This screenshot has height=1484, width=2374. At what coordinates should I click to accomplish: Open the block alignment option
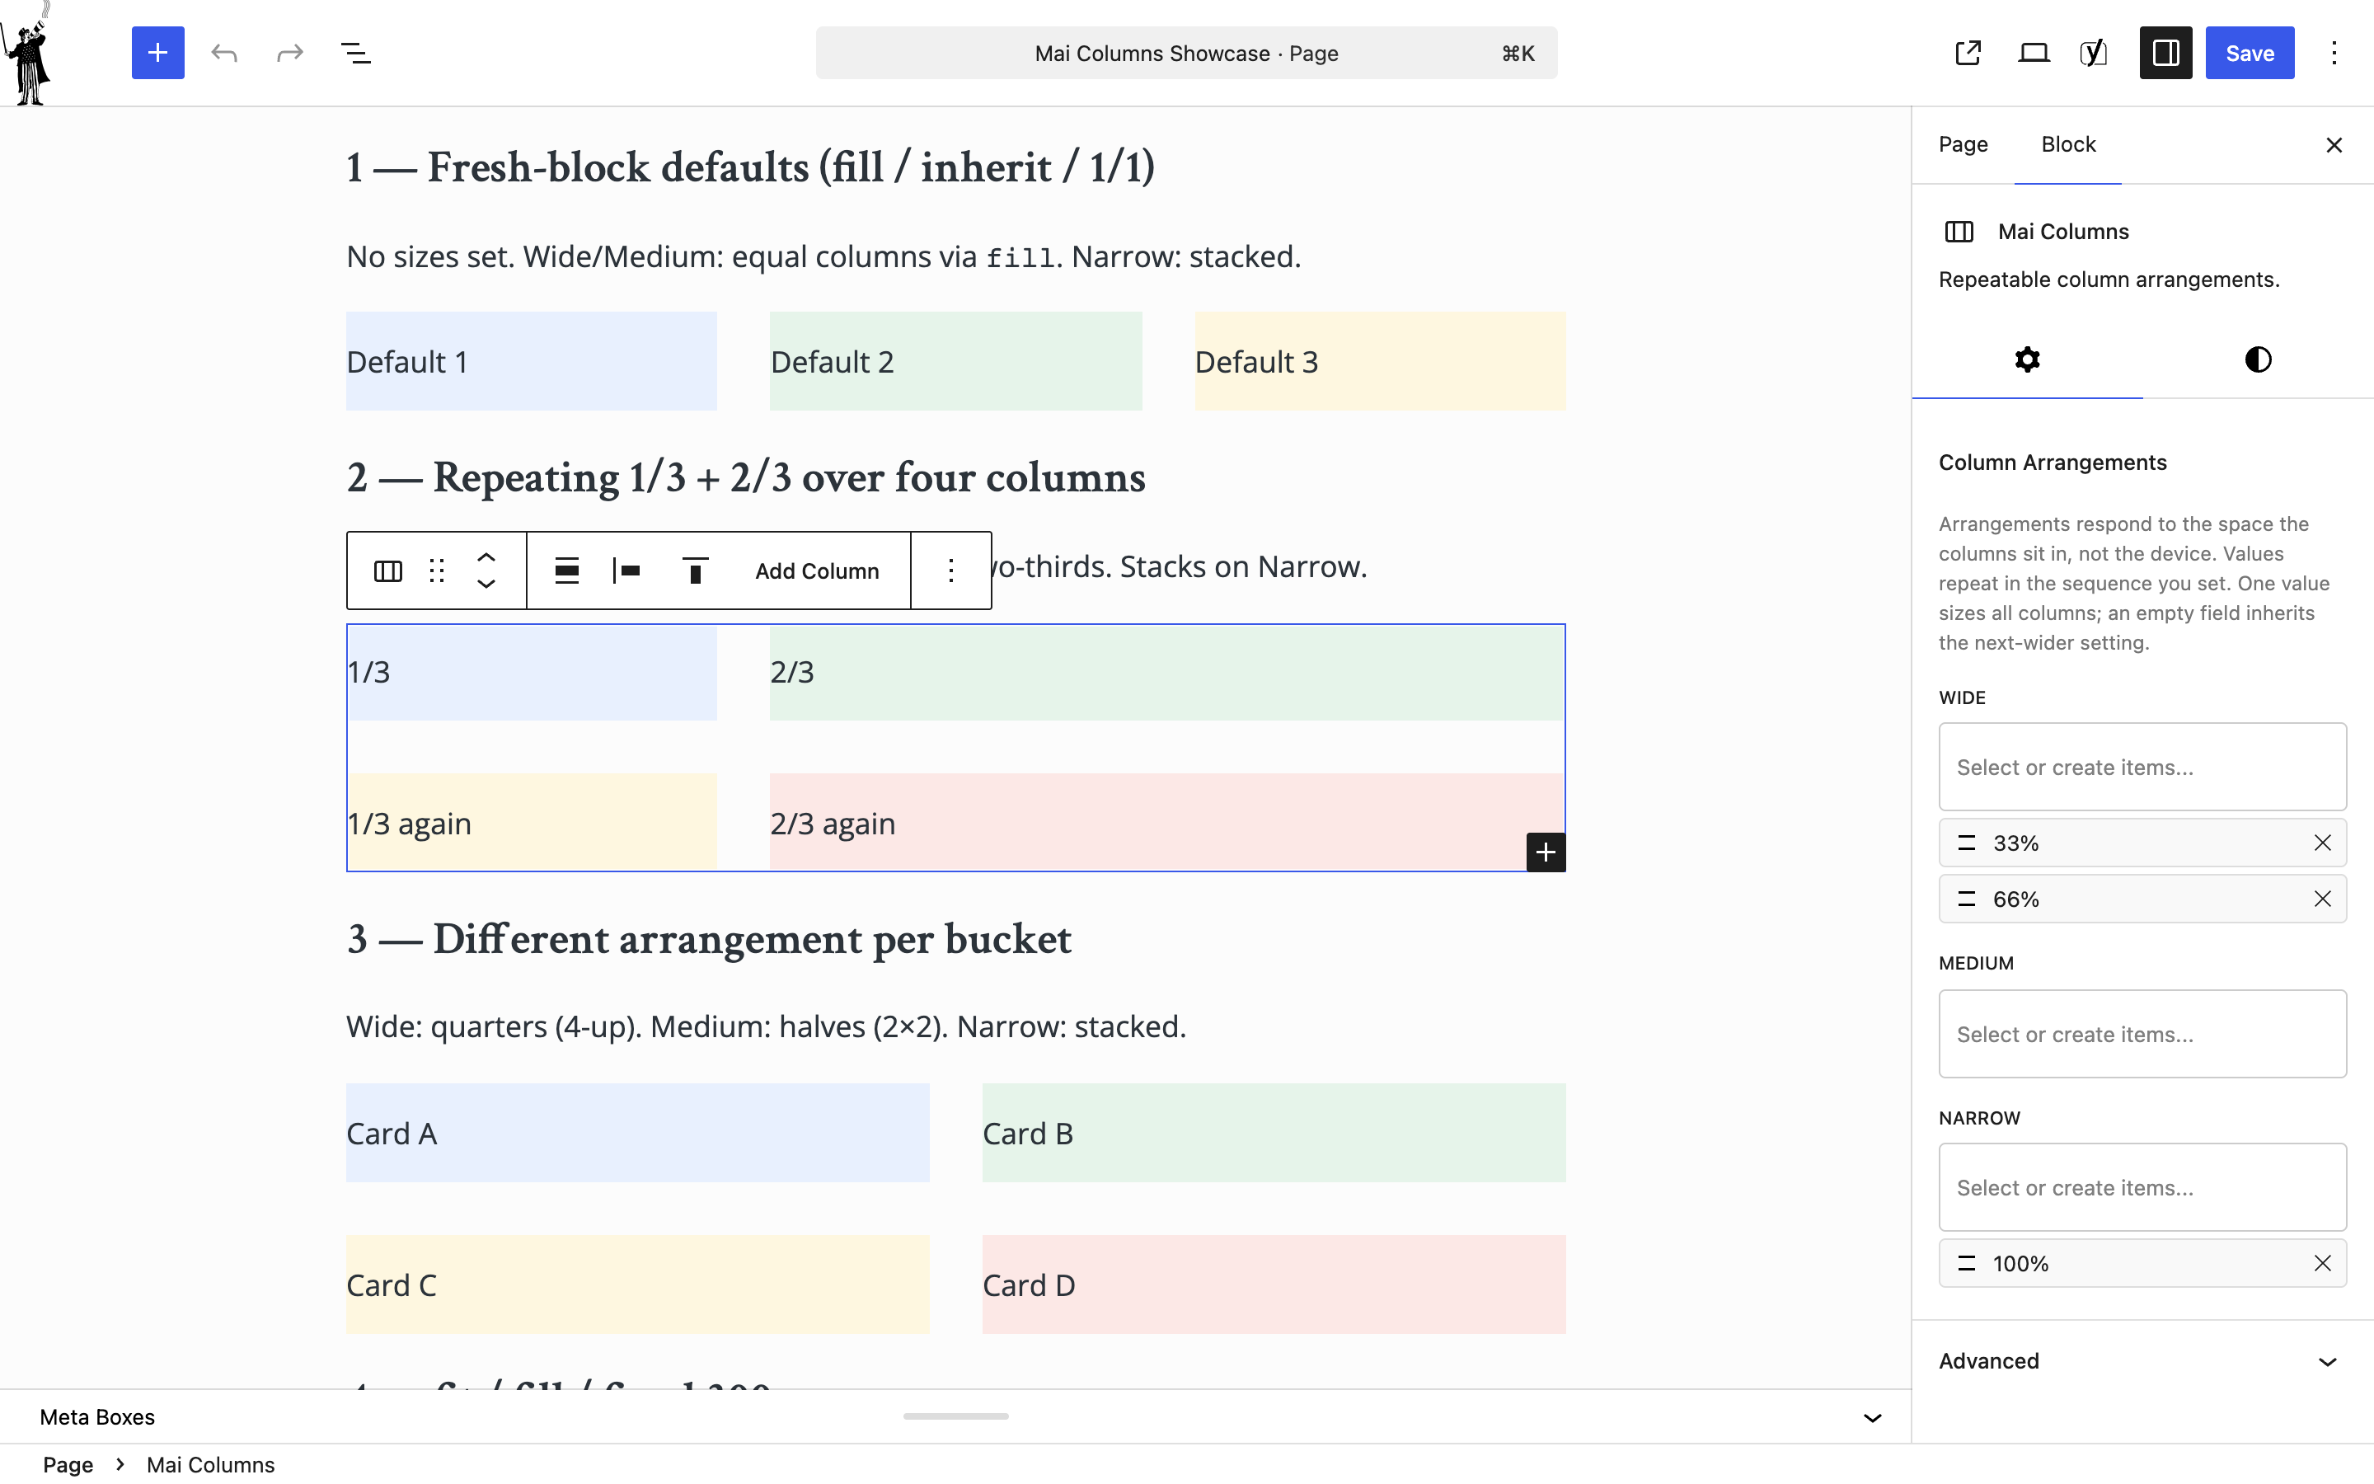click(x=567, y=571)
